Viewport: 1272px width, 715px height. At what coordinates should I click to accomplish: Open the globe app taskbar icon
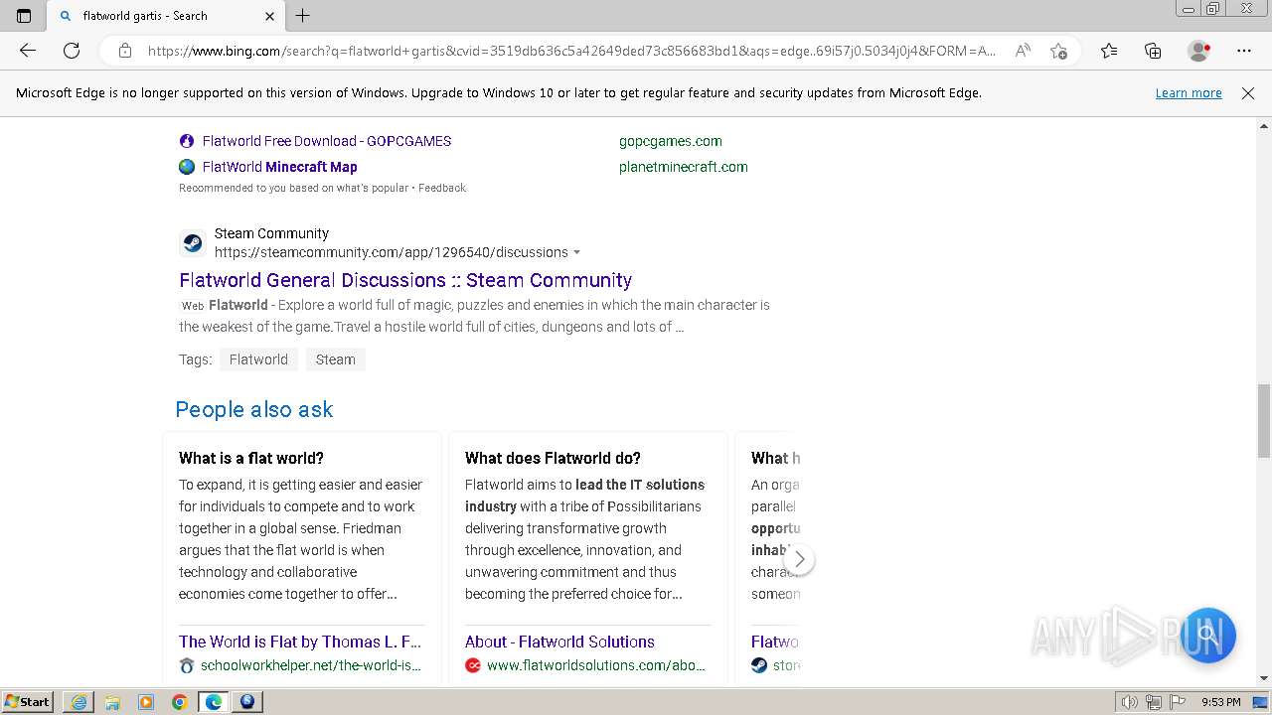[247, 702]
